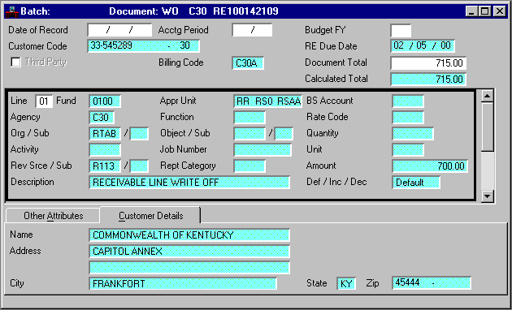The height and width of the screenshot is (310, 512).
Task: Click the Fund field 0100
Action: coord(105,101)
